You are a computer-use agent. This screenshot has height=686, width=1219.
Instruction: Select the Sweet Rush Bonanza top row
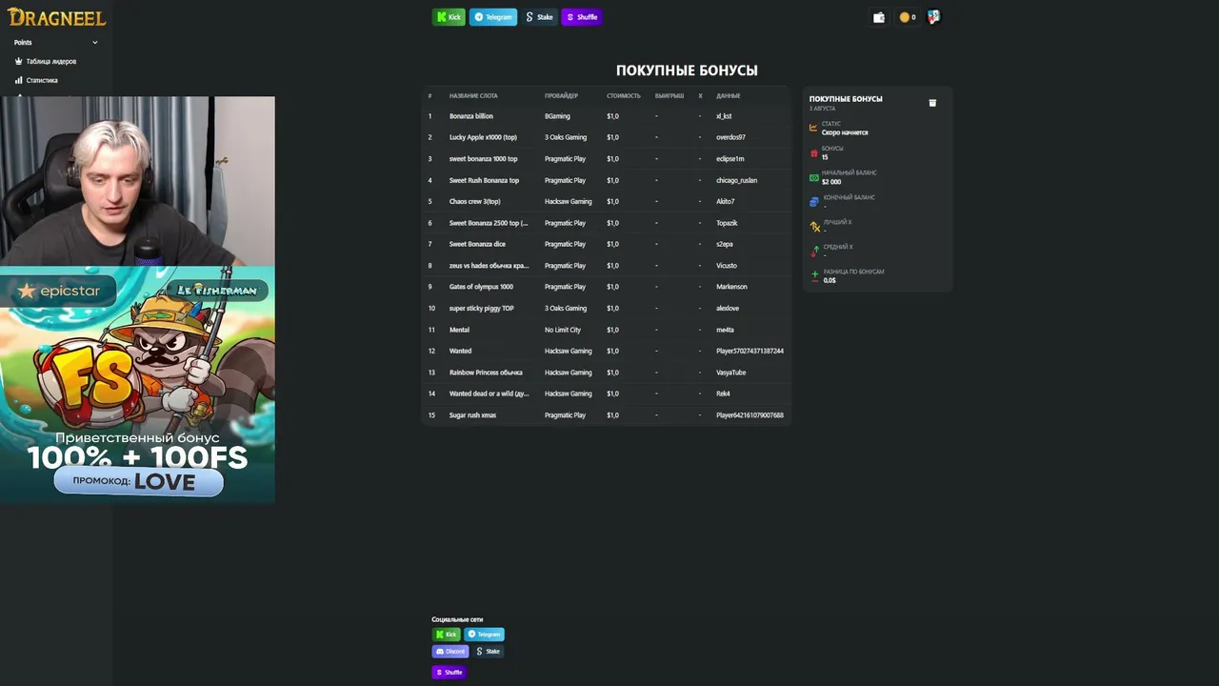(x=607, y=180)
